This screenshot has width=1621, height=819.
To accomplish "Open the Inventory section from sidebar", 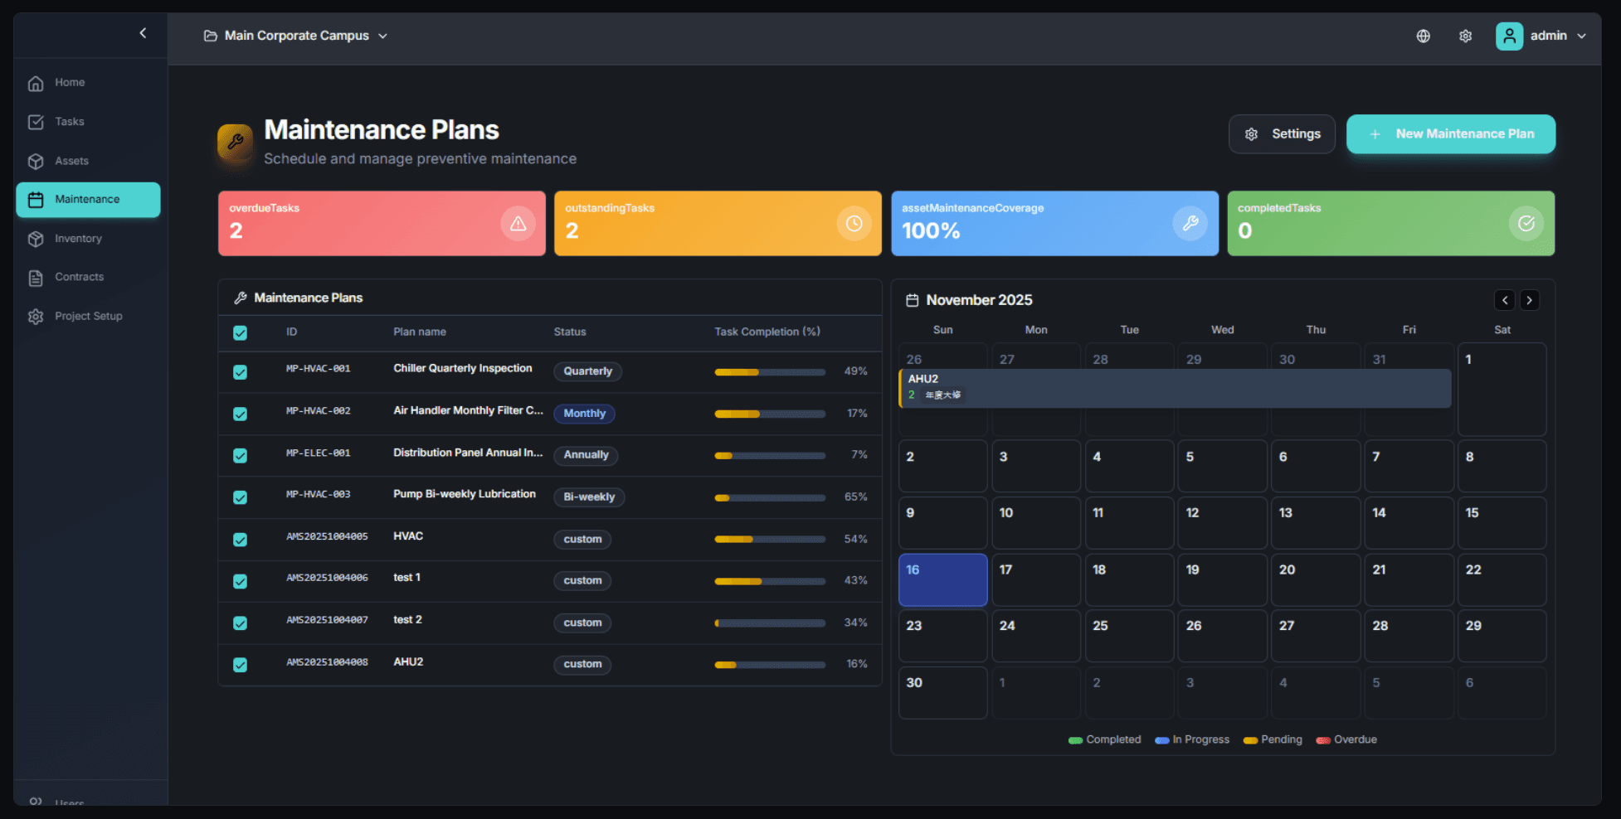I will point(35,238).
